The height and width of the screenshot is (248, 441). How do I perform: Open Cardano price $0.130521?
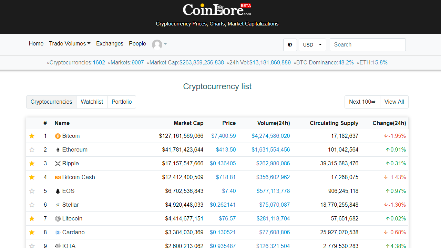point(223,232)
